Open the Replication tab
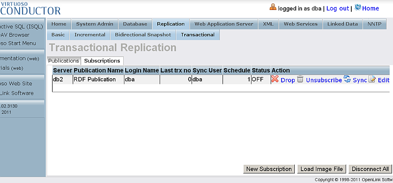Image resolution: width=393 pixels, height=183 pixels. tap(170, 24)
